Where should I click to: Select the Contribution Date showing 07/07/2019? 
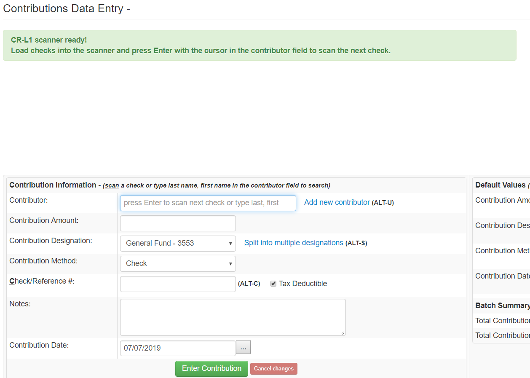pos(177,347)
